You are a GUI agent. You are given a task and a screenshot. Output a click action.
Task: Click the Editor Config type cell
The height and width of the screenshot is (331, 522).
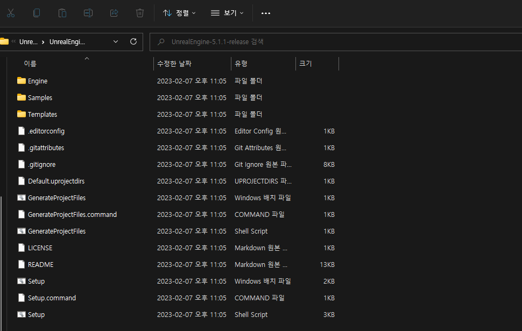[x=260, y=131]
